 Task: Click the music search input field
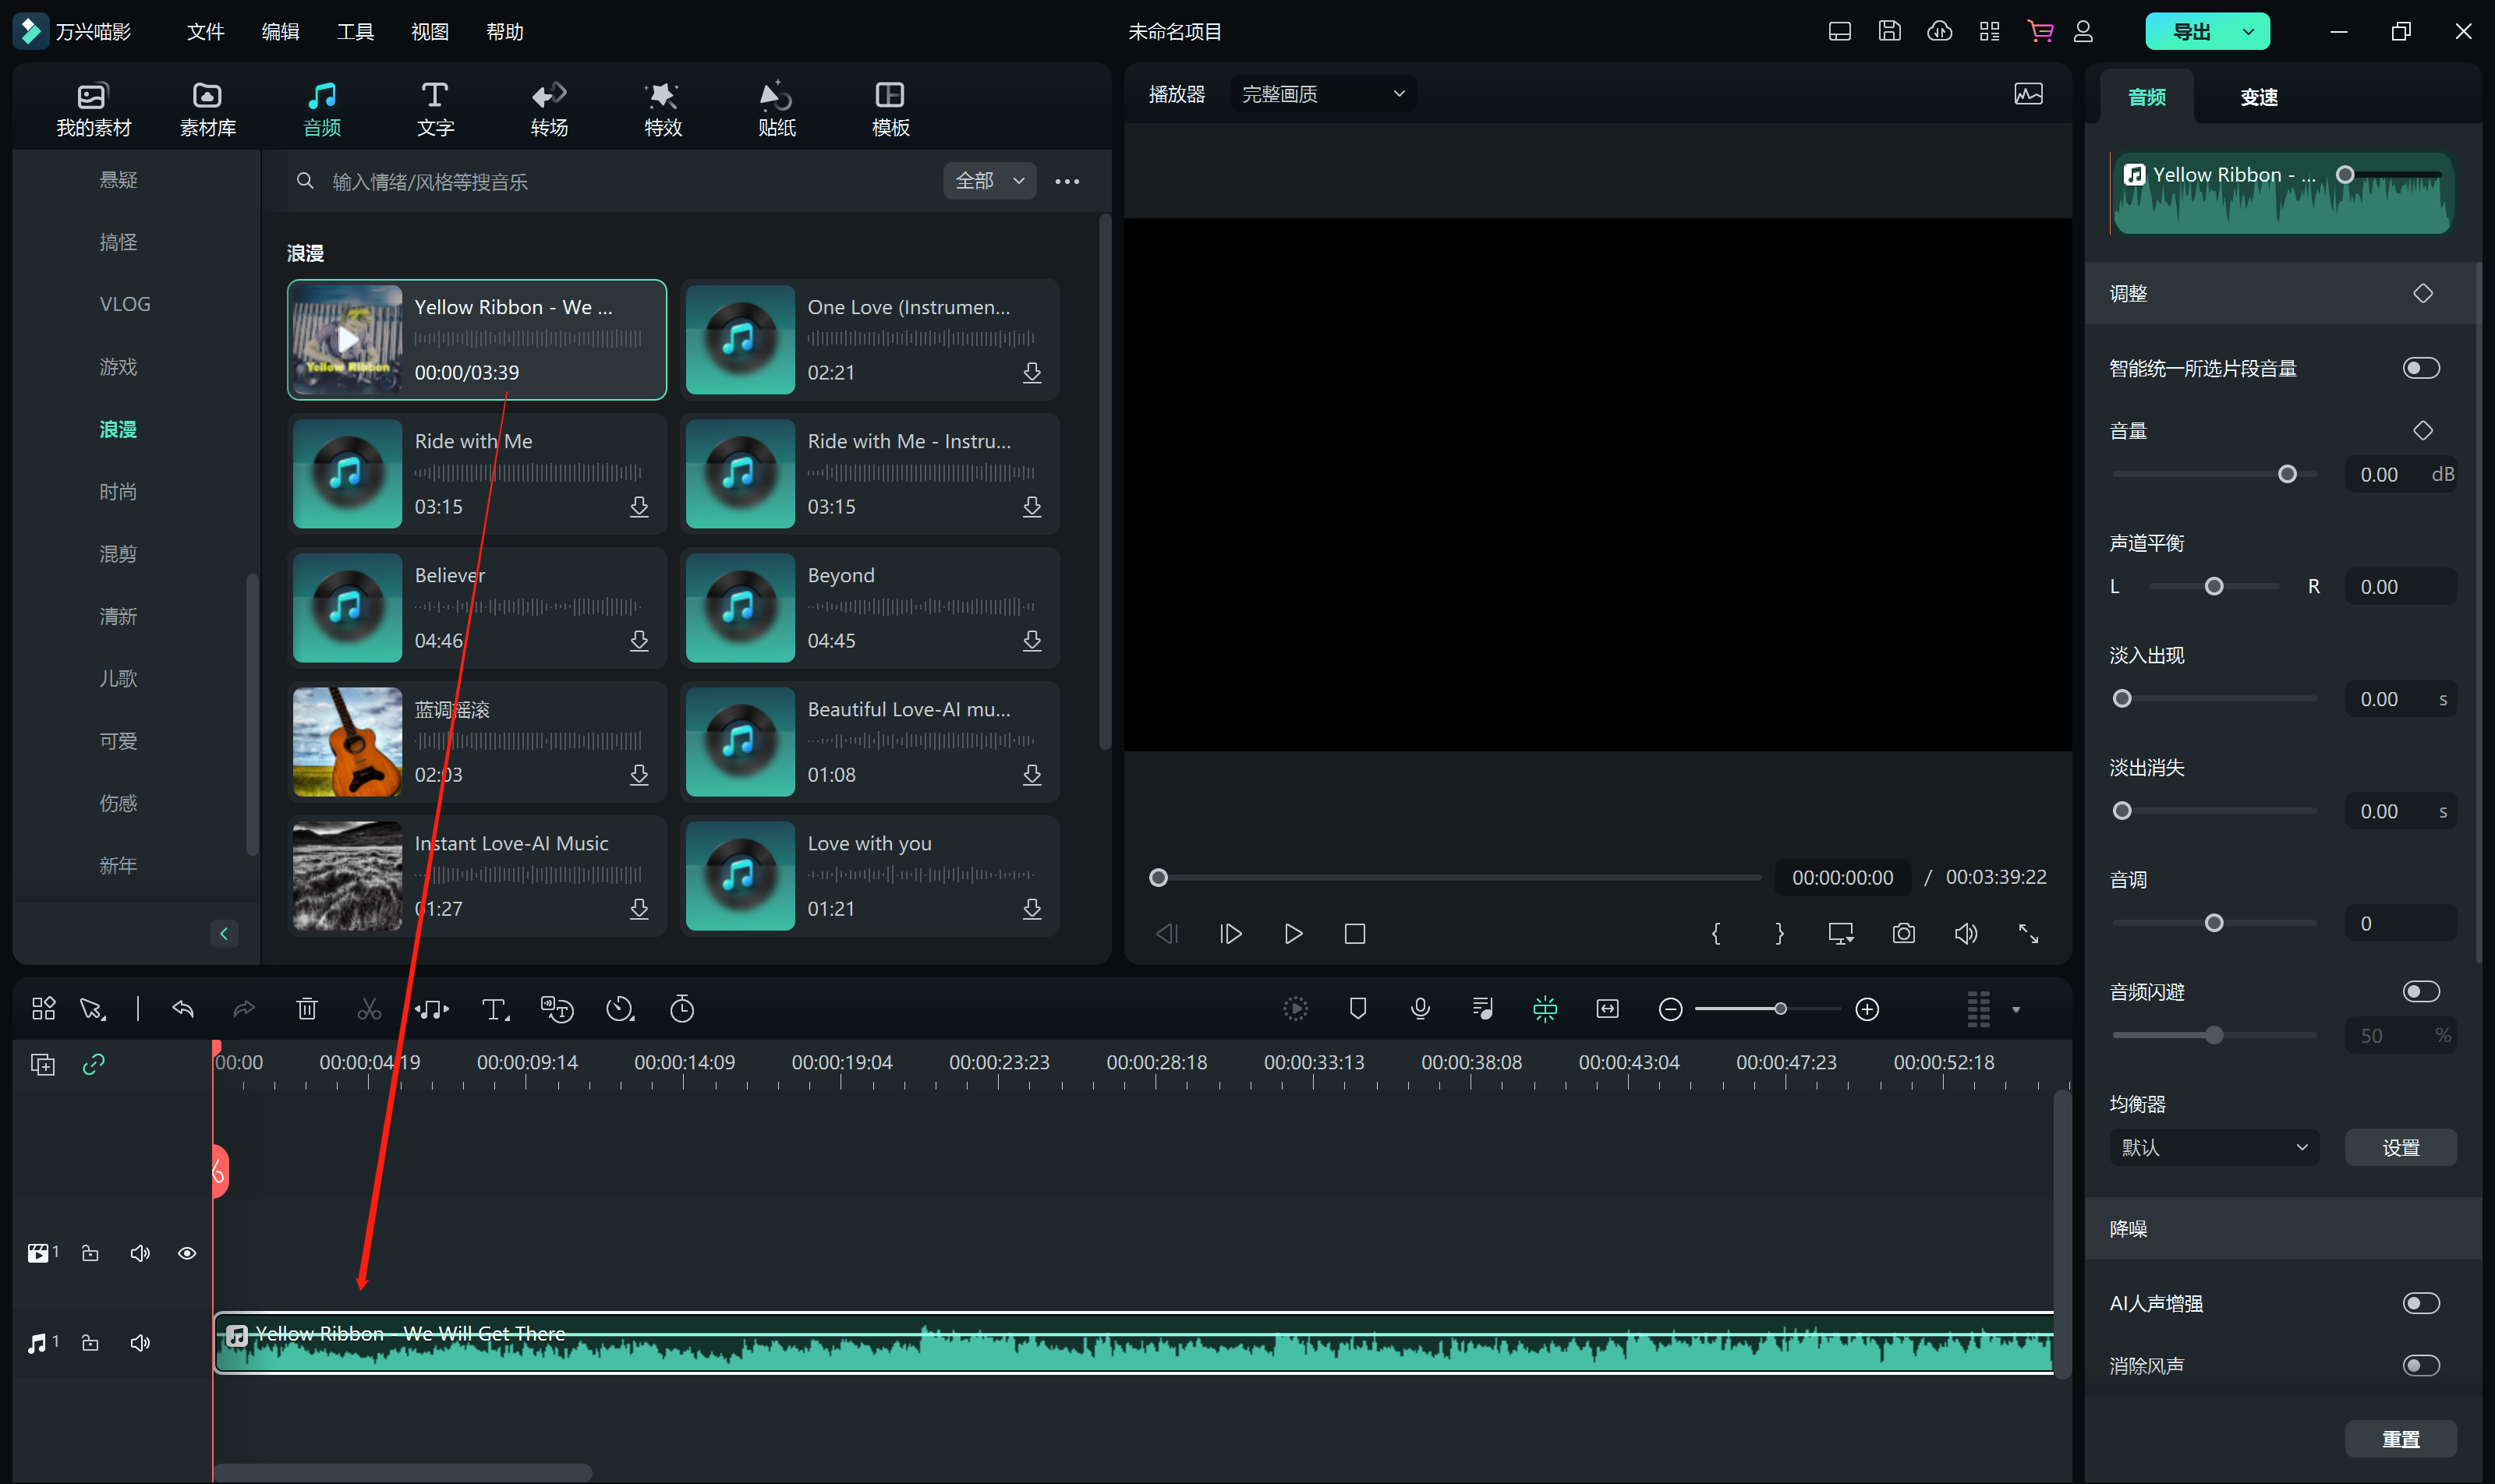click(x=621, y=181)
